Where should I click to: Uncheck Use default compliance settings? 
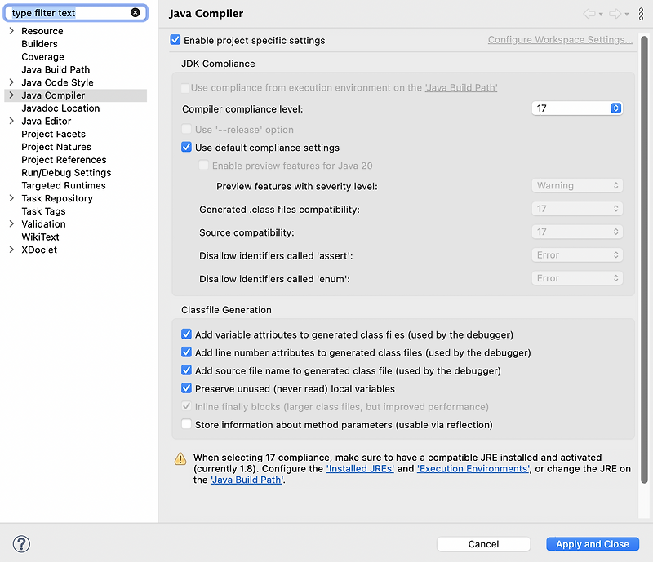pos(187,148)
